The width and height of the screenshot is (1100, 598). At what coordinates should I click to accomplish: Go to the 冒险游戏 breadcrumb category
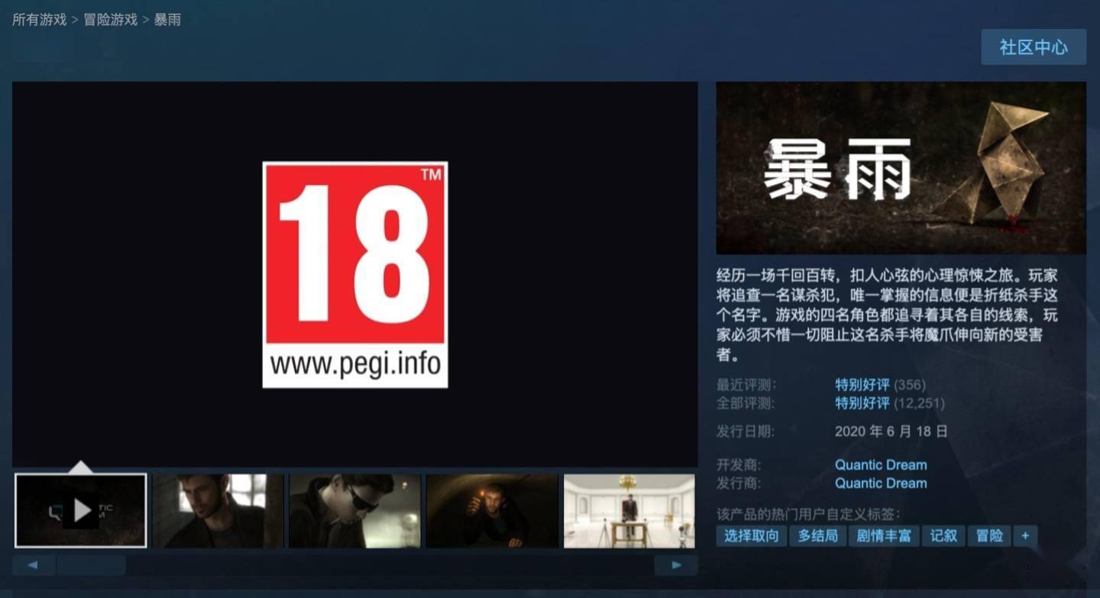point(111,20)
